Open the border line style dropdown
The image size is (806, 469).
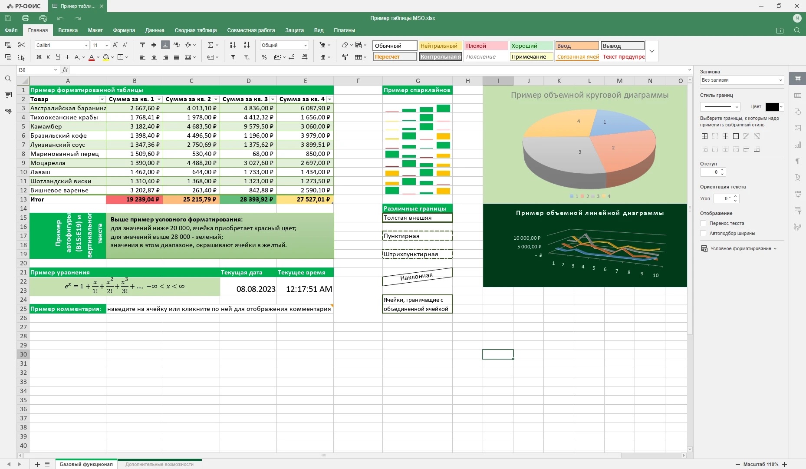tap(720, 107)
